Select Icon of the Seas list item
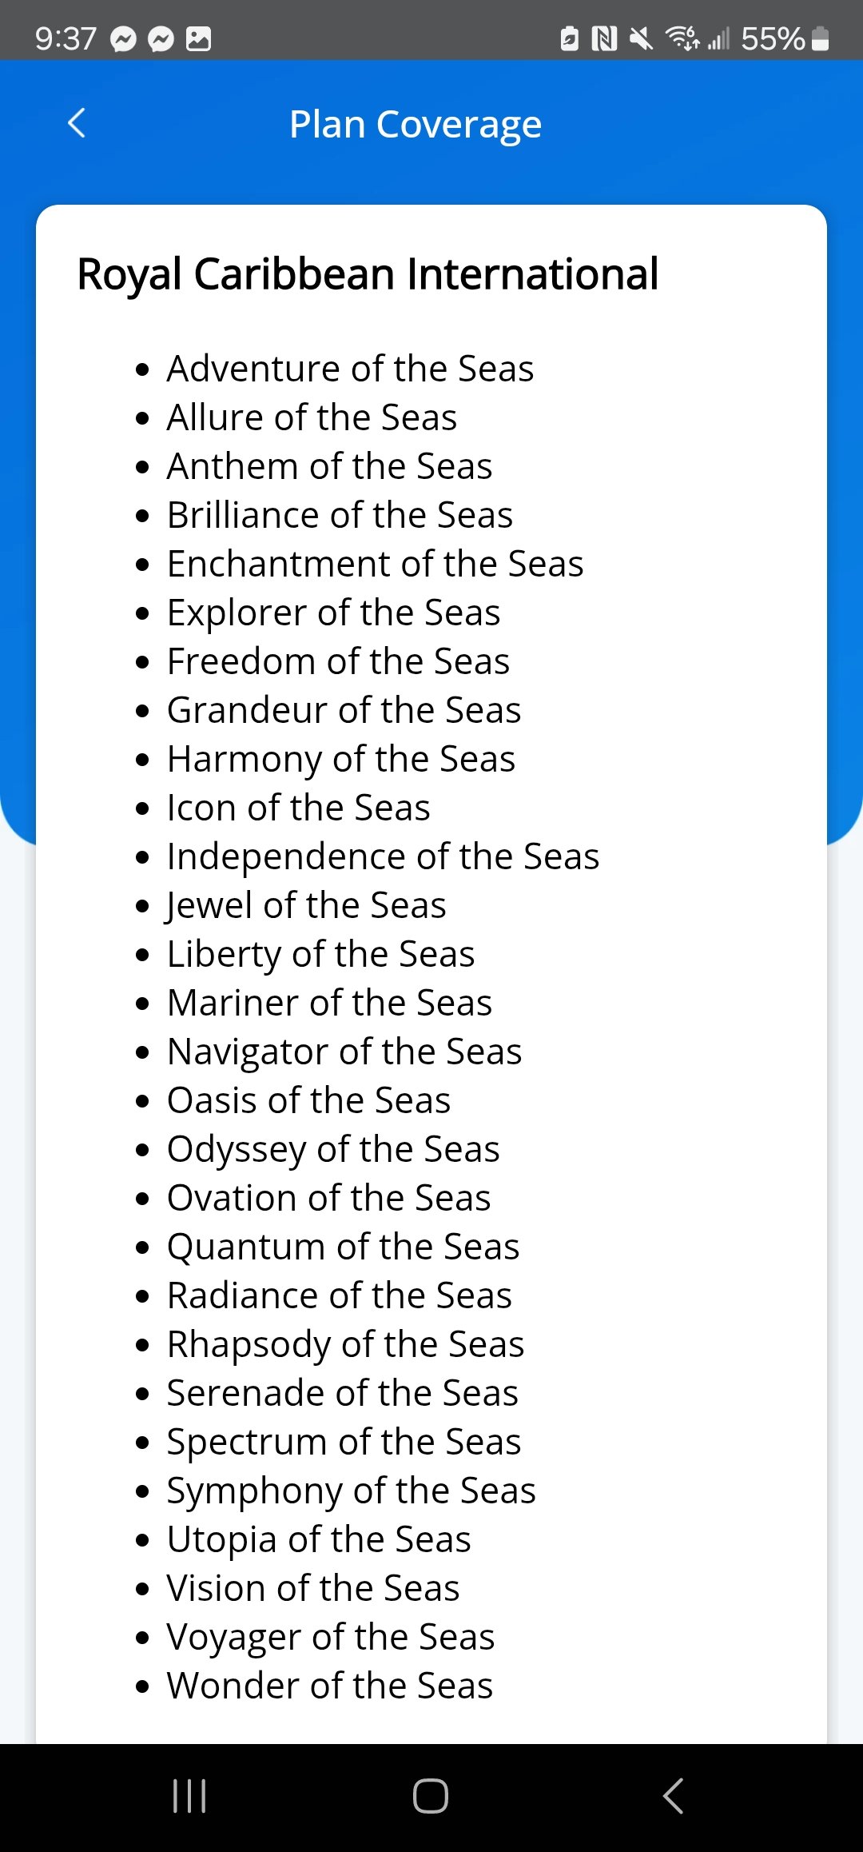 (x=298, y=808)
